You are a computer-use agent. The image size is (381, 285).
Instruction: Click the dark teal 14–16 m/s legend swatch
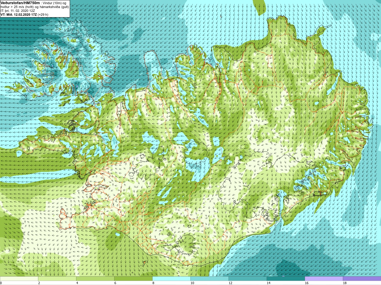tap(286, 279)
